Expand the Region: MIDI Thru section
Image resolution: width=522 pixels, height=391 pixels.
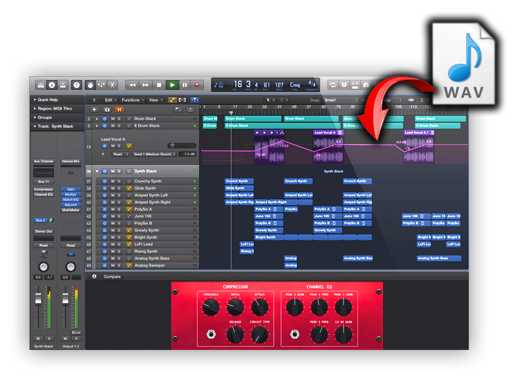point(57,108)
